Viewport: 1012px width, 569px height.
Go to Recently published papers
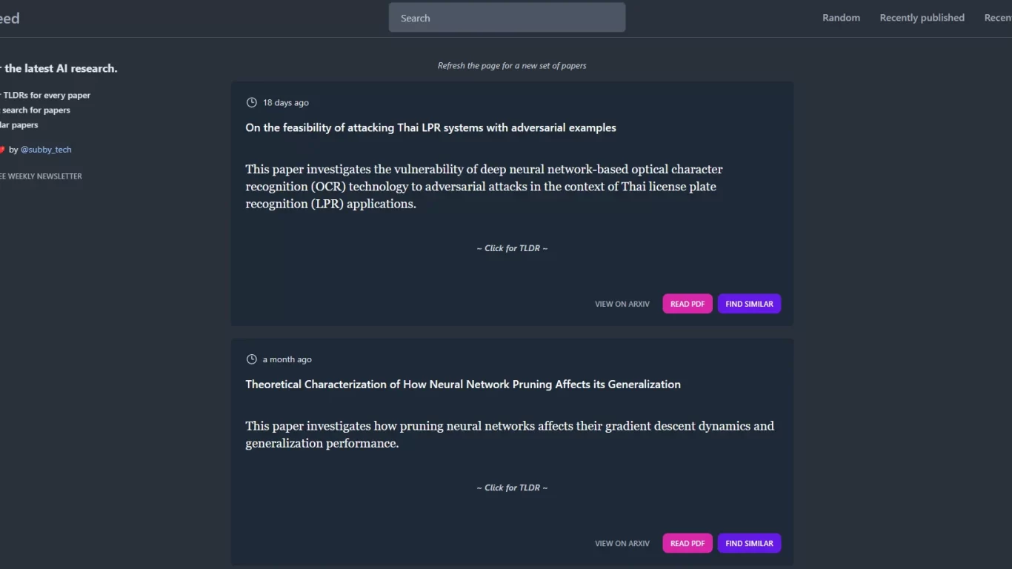[922, 18]
